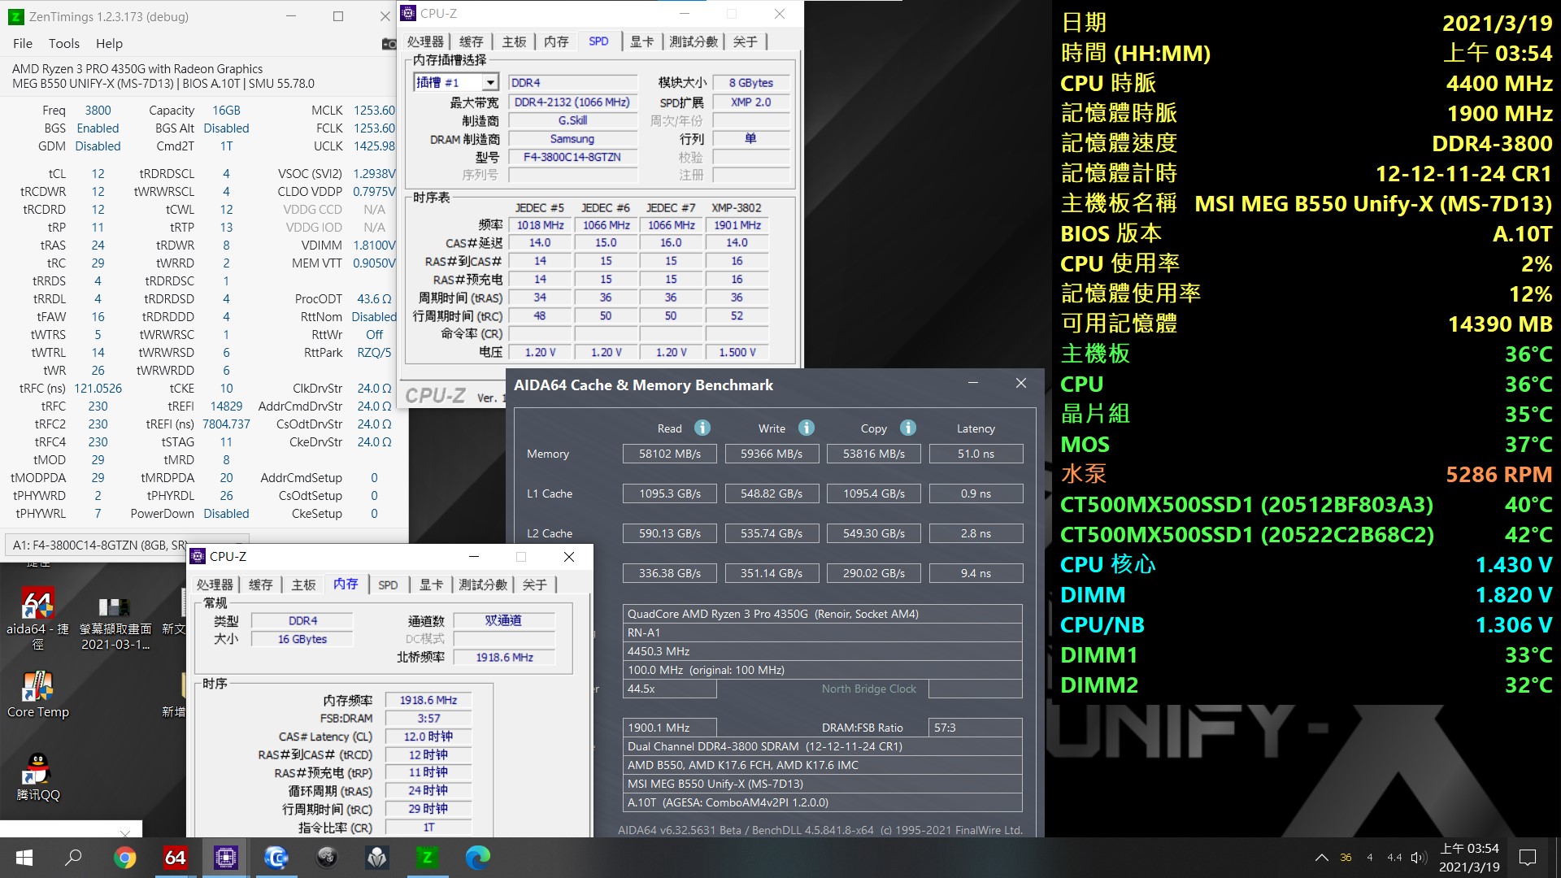The image size is (1561, 878).
Task: Click the info icon beside Read in AIDA64
Action: (x=702, y=428)
